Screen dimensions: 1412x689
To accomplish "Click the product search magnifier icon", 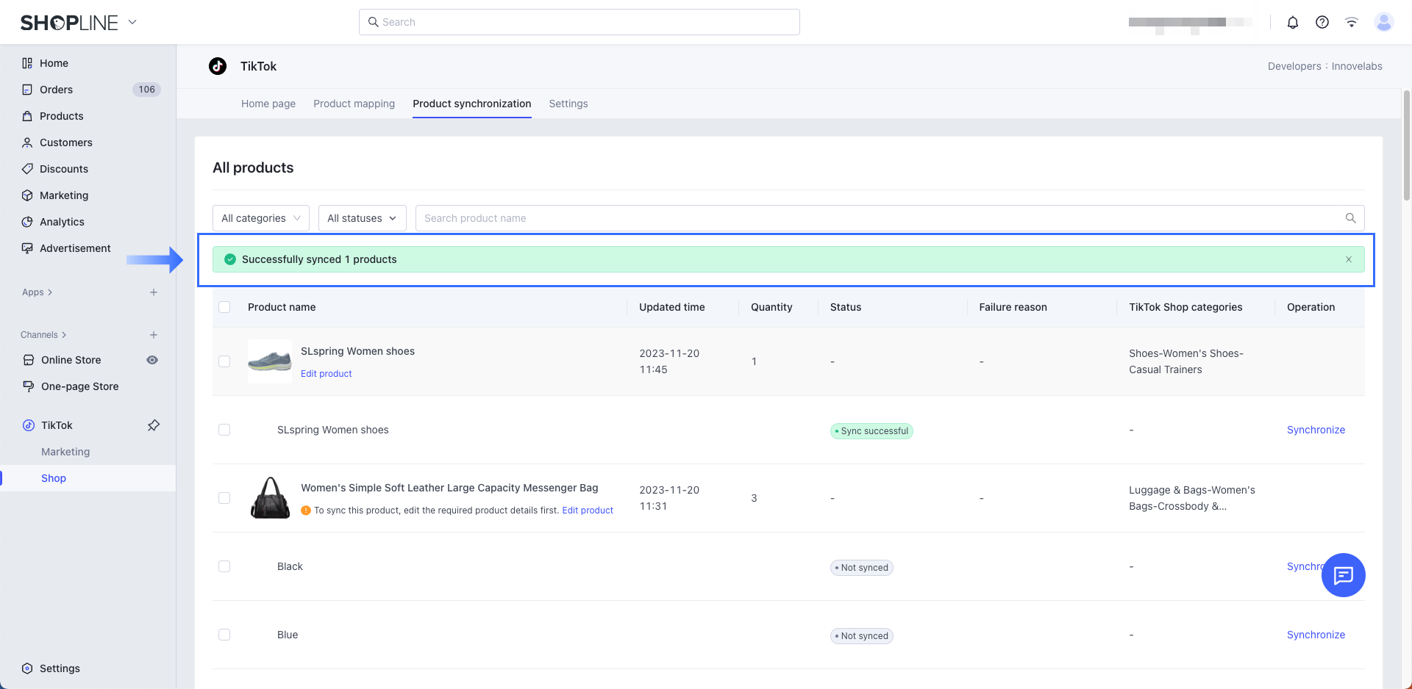I will 1350,218.
